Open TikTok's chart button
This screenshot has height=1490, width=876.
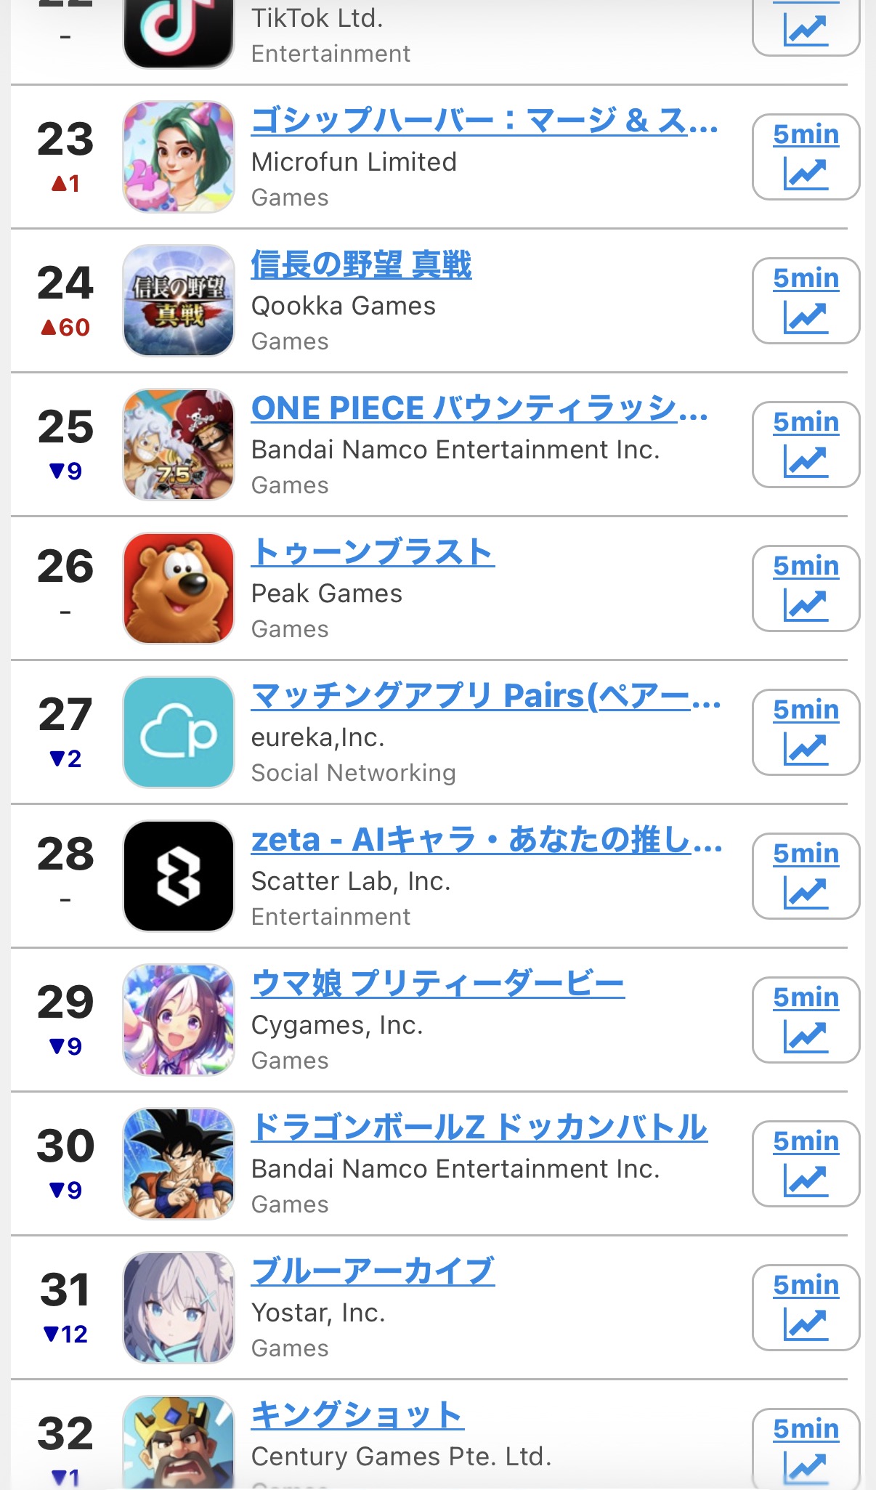806,27
